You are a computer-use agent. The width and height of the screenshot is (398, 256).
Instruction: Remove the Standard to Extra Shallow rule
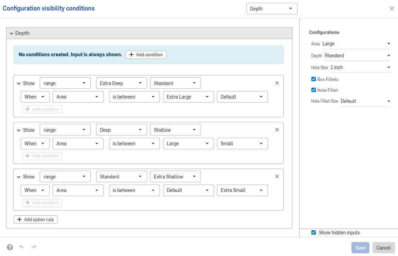(277, 176)
